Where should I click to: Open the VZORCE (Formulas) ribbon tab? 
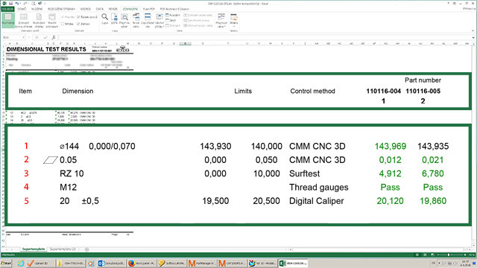[86, 9]
